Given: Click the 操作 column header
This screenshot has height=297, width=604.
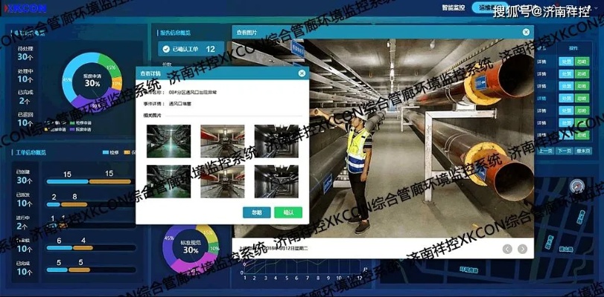Looking at the screenshot, I should 574,48.
